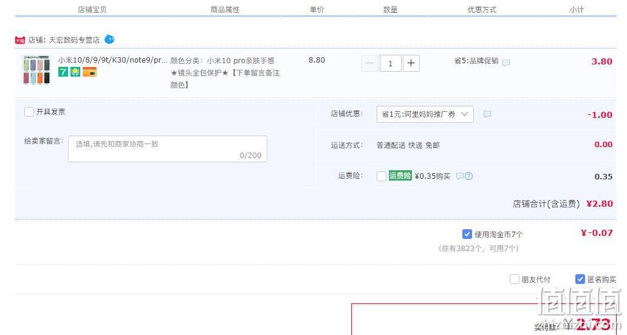Viewport: 627px width, 335px height.
Task: Uncheck 使用淘金币7个 checkbox
Action: 467,233
